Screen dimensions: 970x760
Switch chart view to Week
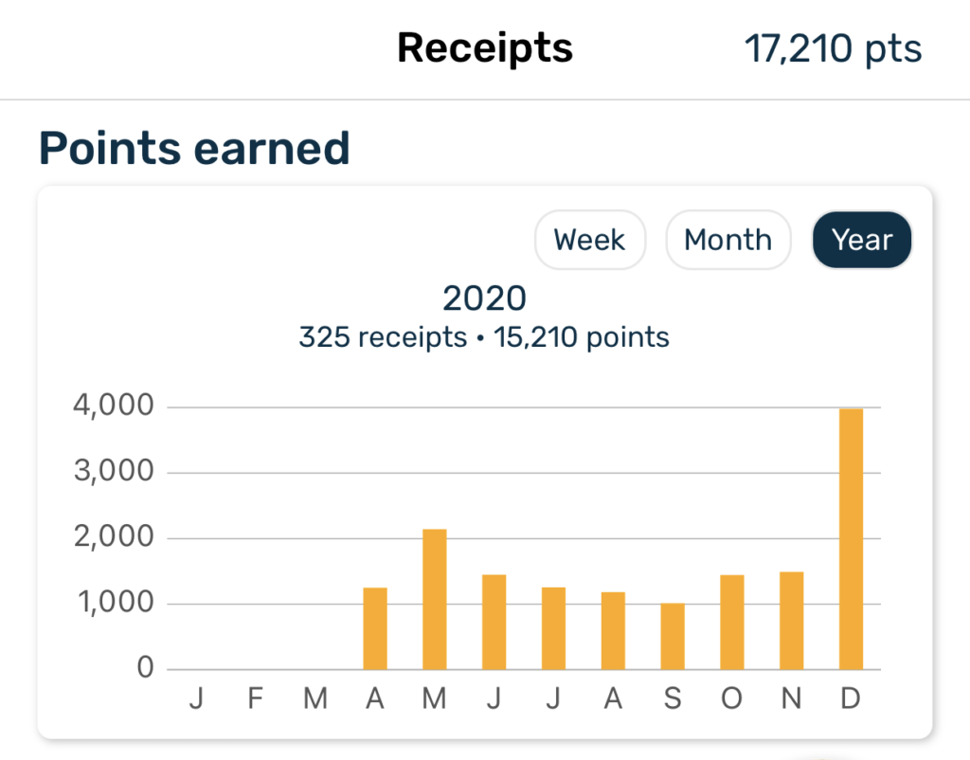(x=590, y=240)
